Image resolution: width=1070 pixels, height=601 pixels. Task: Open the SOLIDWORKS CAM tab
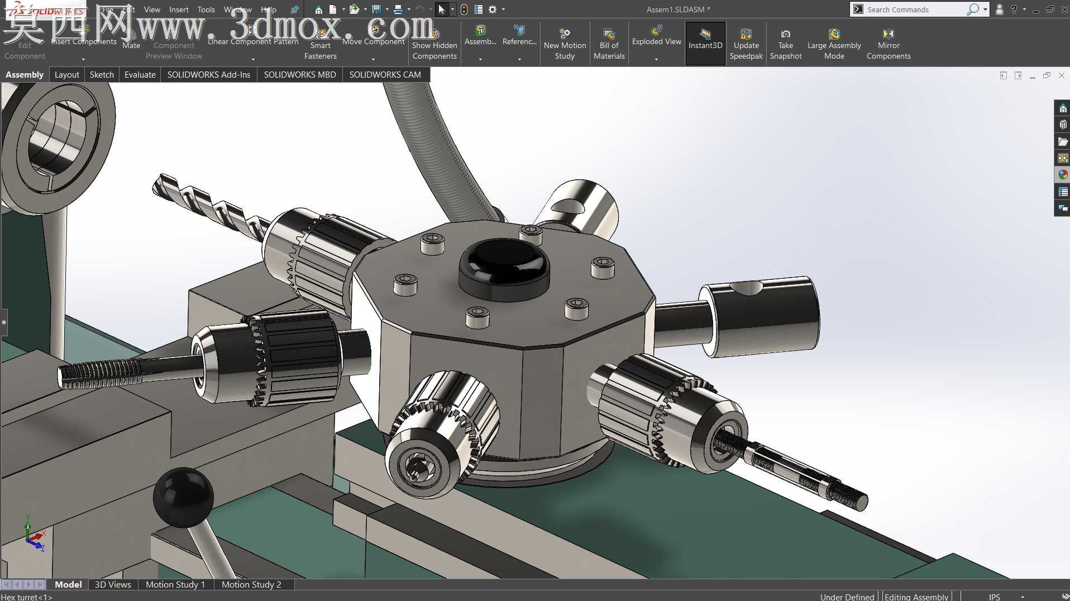pos(385,74)
